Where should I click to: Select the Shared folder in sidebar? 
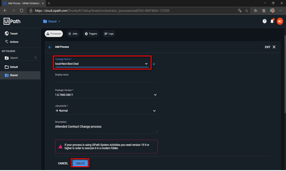tap(20, 75)
